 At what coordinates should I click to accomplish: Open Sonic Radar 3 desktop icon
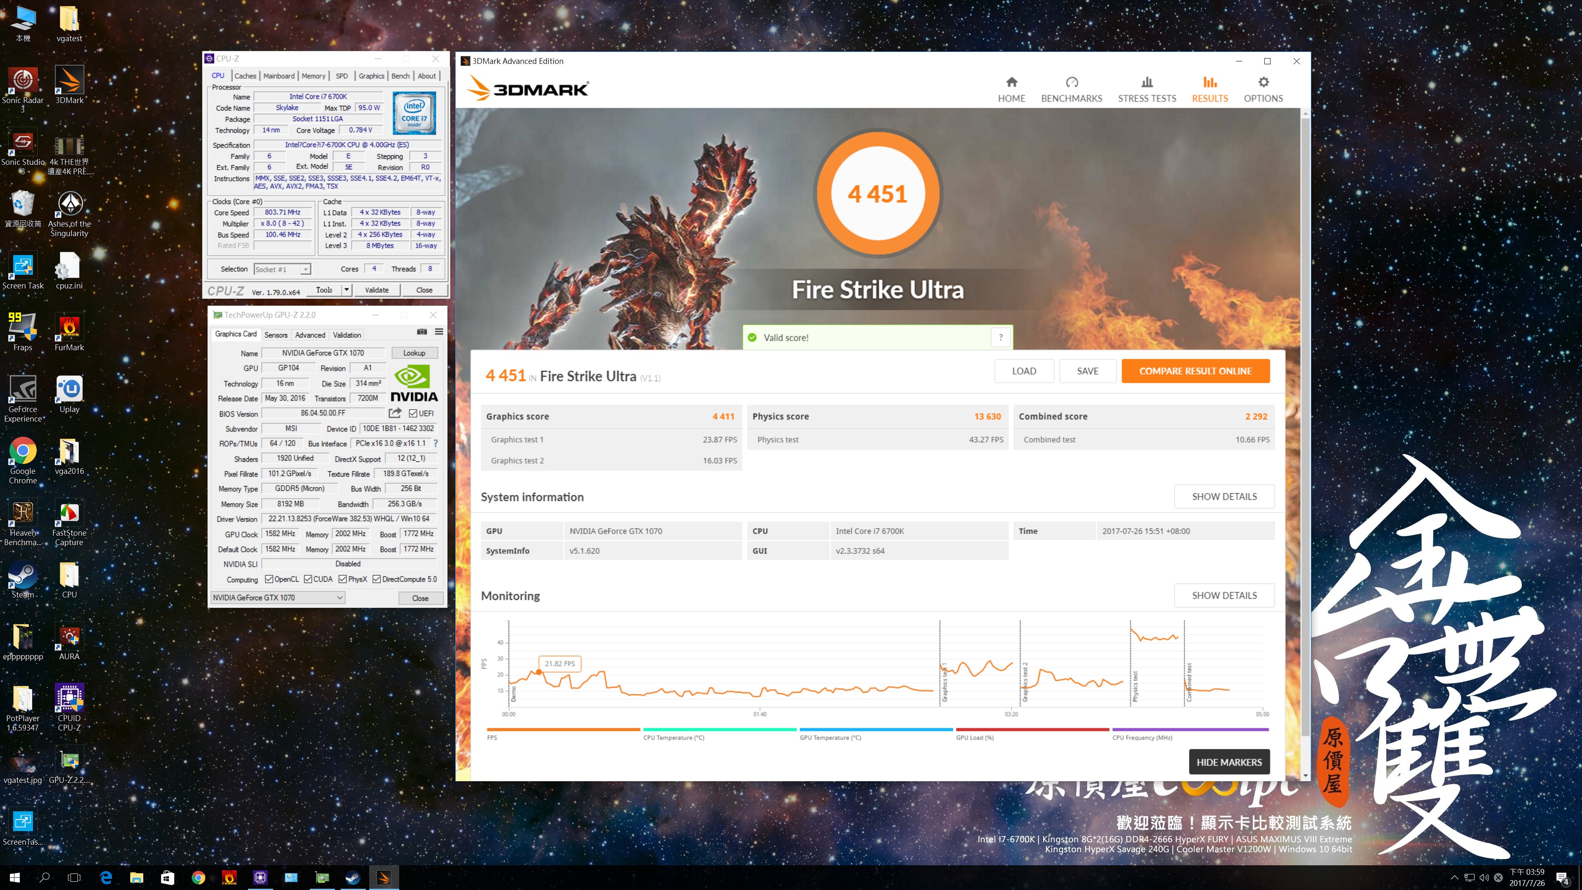pyautogui.click(x=23, y=89)
